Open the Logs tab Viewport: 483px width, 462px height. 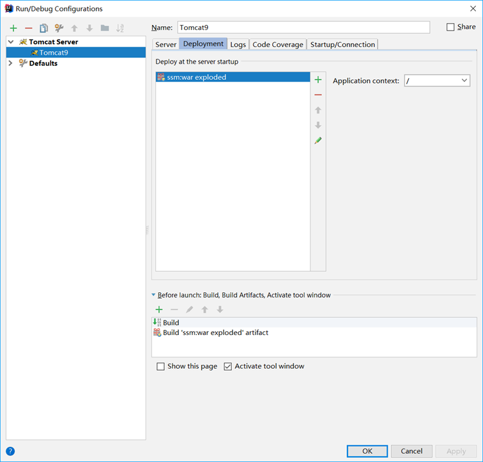point(238,44)
